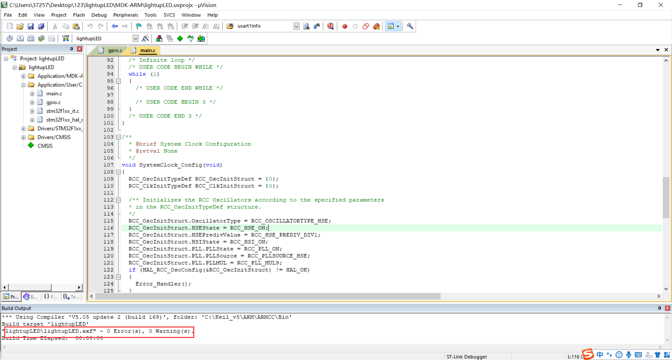This screenshot has height=360, width=672.
Task: Start the debug session with the magnifier d icon
Action: click(x=330, y=26)
